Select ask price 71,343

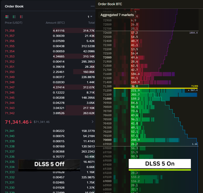pos(10,108)
